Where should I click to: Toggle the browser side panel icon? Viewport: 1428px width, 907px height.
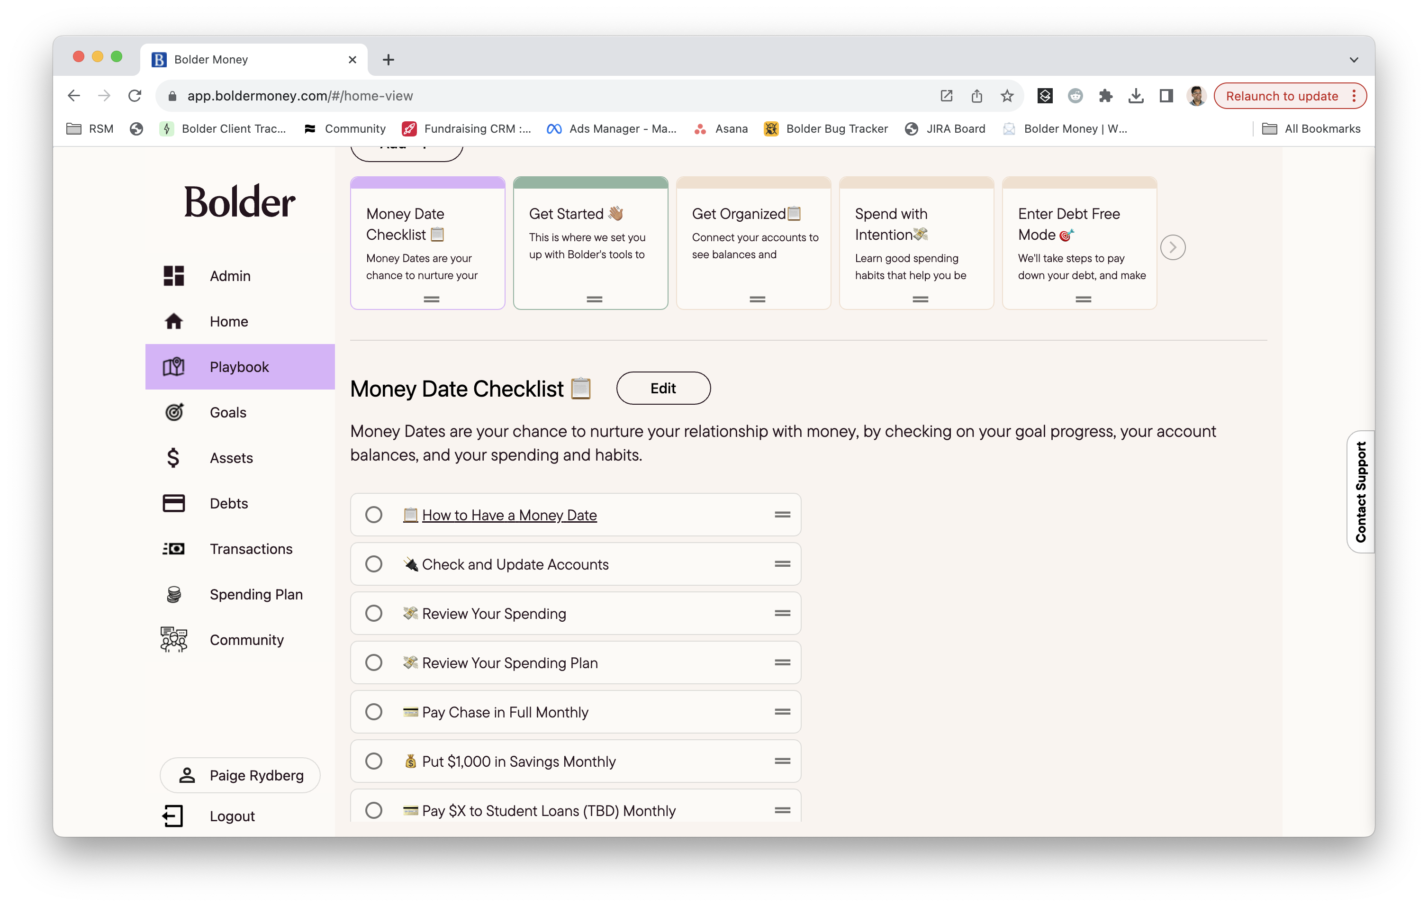[1166, 96]
